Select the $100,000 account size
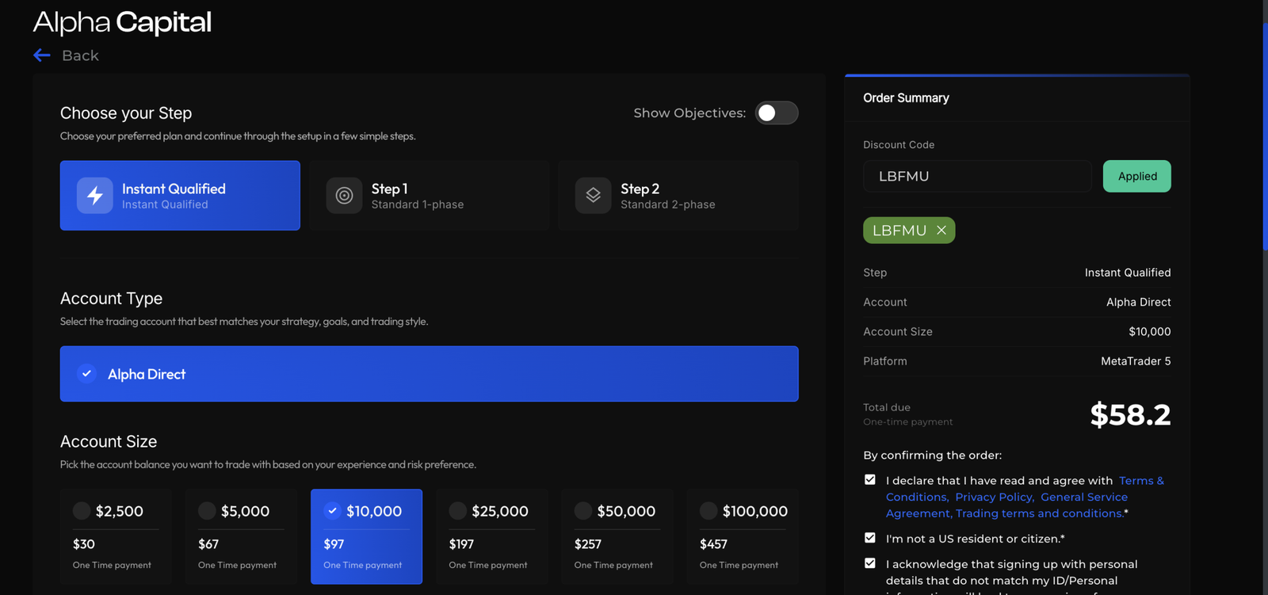The image size is (1268, 595). pos(743,536)
